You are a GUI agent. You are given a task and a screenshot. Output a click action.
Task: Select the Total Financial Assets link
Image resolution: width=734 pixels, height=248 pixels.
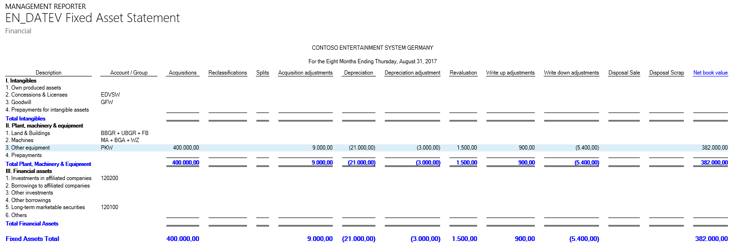point(32,224)
